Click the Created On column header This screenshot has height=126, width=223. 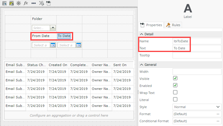58,65
